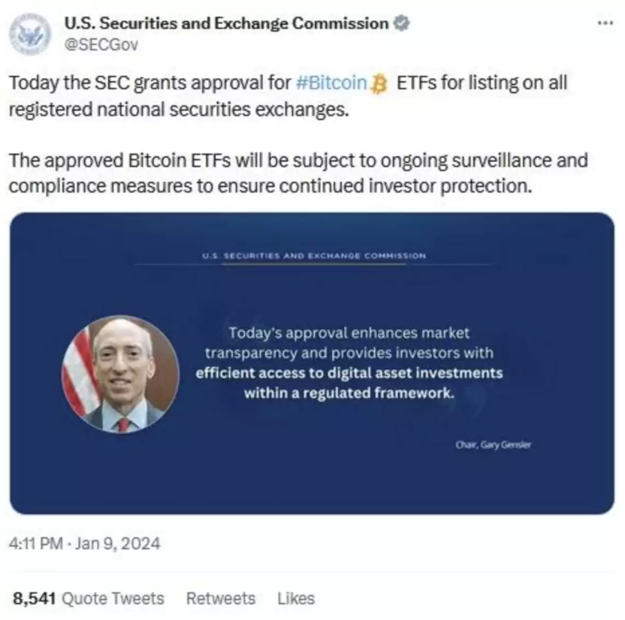Select the Retweets tab

tap(221, 598)
